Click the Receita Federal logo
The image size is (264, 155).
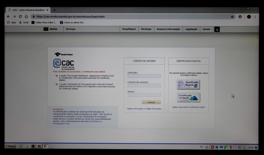(x=63, y=54)
